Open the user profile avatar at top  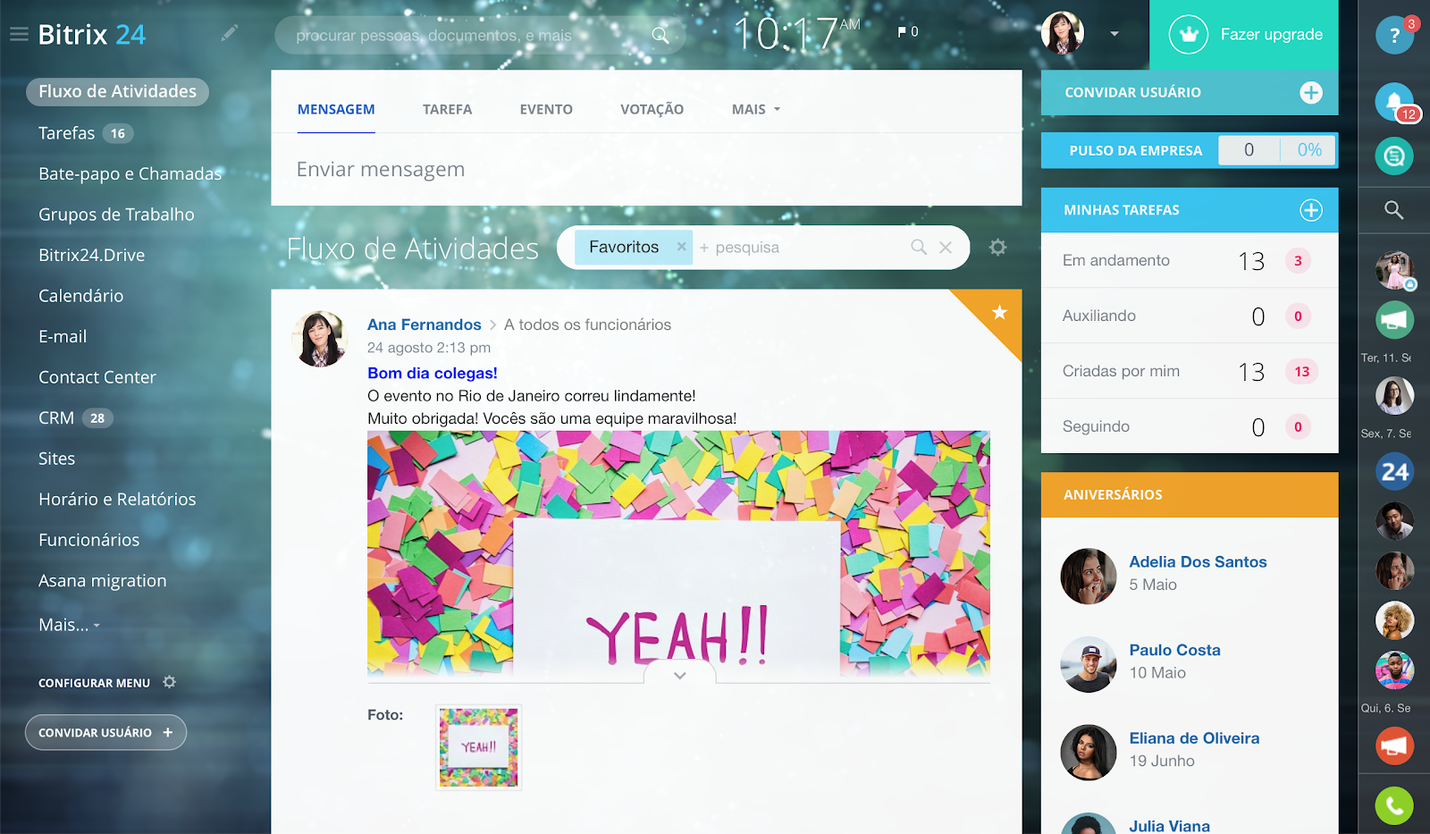[1063, 33]
